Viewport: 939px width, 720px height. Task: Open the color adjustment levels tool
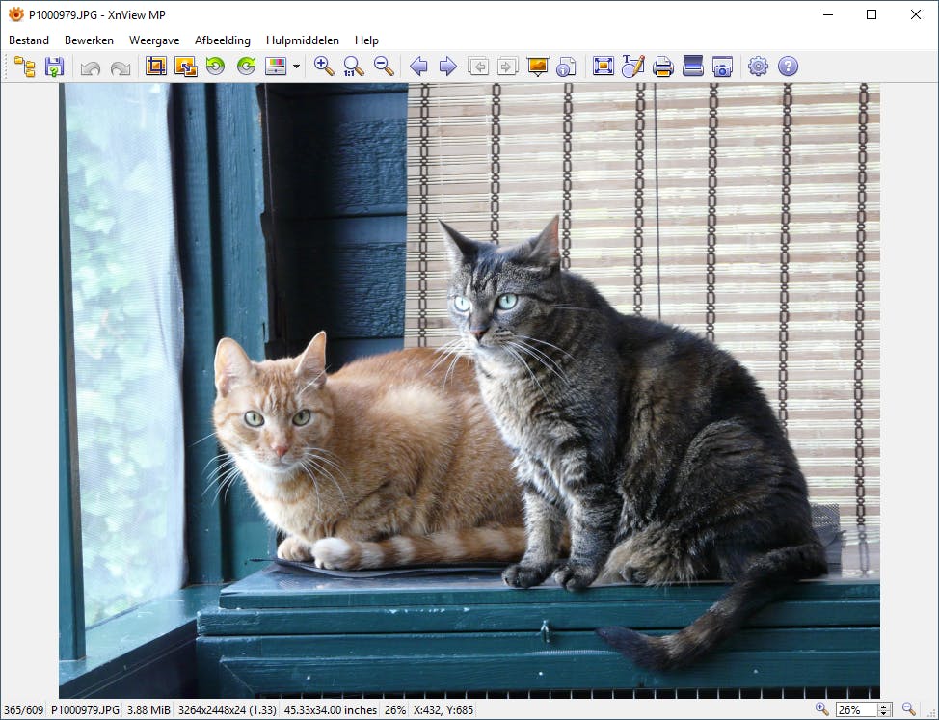276,66
